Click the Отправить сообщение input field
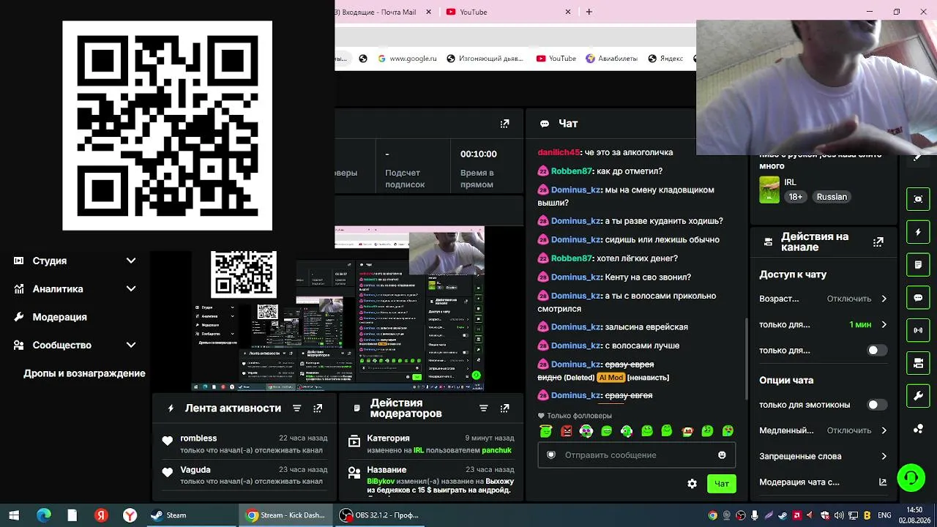 pos(636,455)
